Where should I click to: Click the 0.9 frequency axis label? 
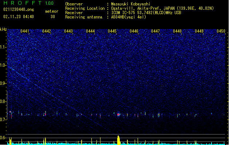click(x=3, y=83)
